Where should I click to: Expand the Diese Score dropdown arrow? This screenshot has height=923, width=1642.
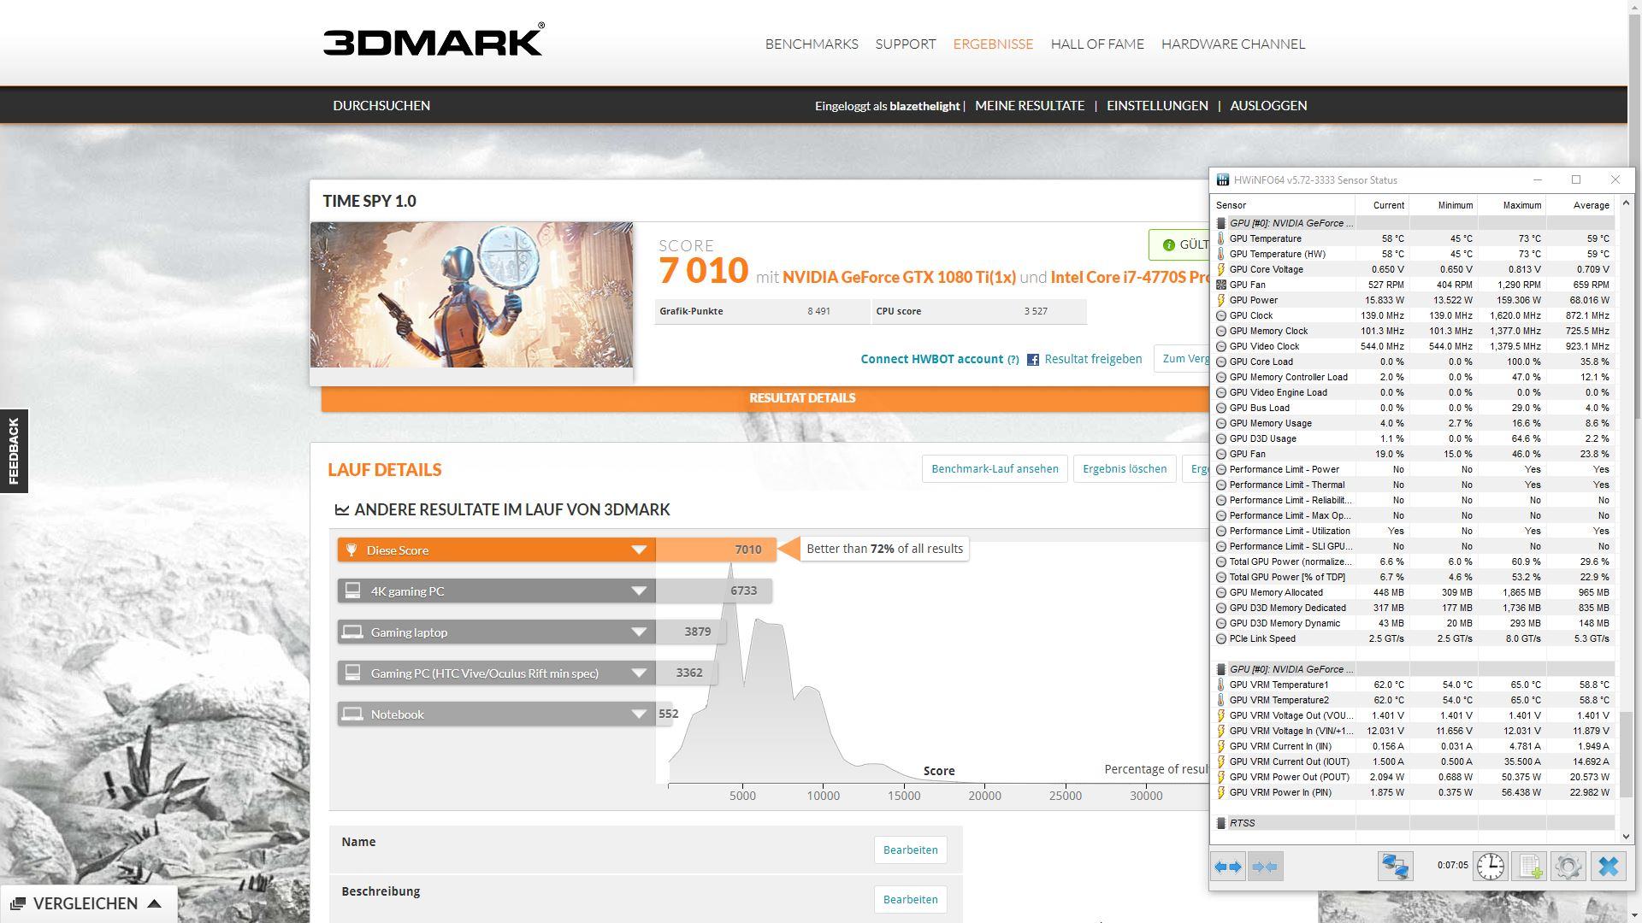[638, 550]
